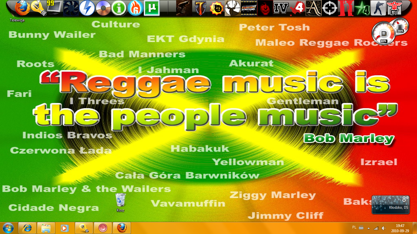
Task: Click the memory 35% gauge dial
Action: [400, 26]
